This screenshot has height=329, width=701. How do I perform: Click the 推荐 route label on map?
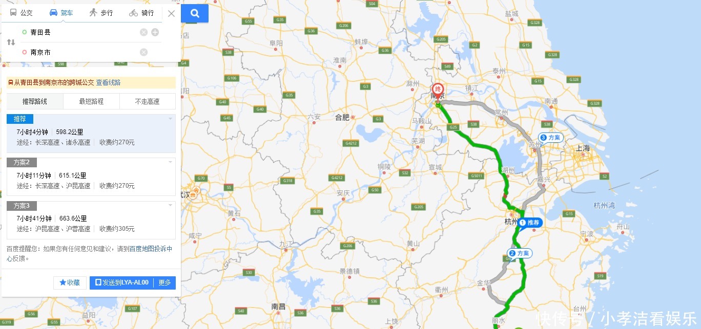coord(530,223)
